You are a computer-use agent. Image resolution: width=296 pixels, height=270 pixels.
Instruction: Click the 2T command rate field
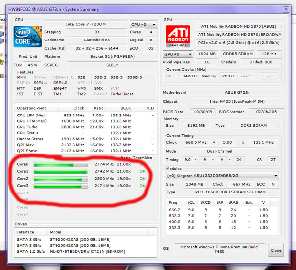[273, 160]
